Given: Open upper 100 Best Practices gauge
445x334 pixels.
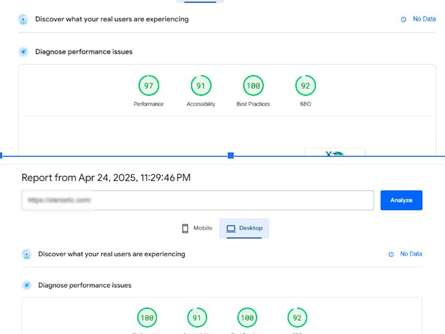Looking at the screenshot, I should click(x=253, y=86).
